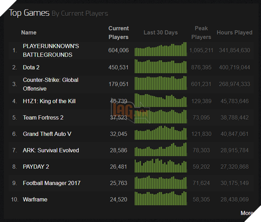Open the Warframe link
The height and width of the screenshot is (222, 261).
tap(35, 199)
